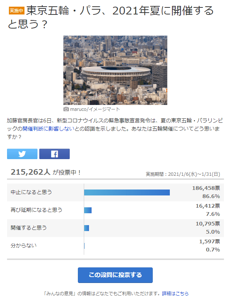Click the 215,262人 voter count
231x303 pixels.
click(31, 172)
